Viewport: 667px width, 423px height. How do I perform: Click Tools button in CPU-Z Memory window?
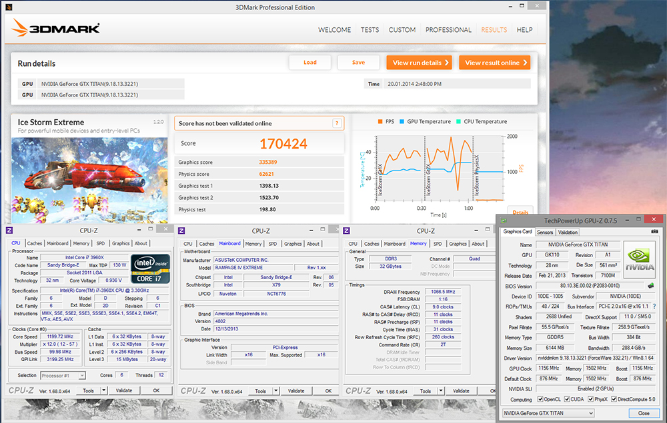pos(426,391)
